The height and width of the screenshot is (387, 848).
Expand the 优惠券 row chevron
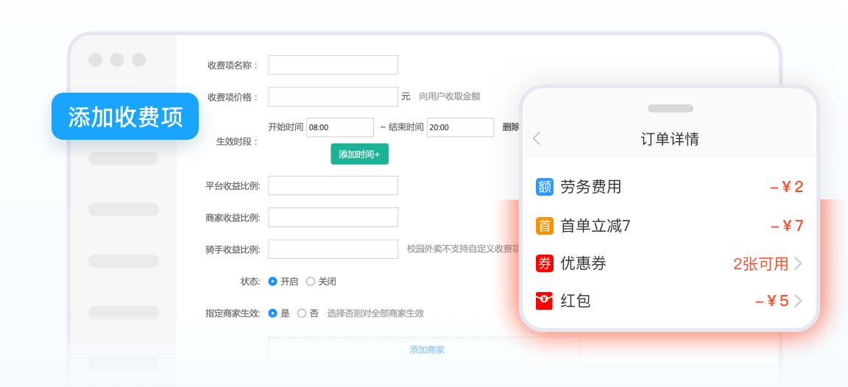click(798, 264)
